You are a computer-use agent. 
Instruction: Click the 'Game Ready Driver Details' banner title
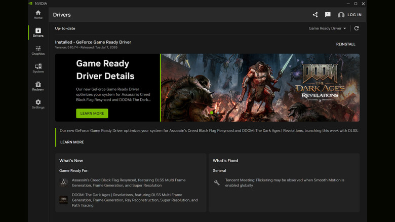105,69
